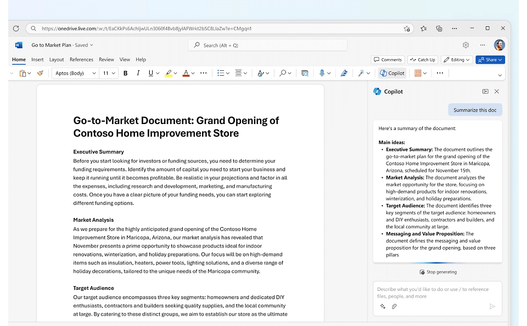Screen dimensions: 527x326
Task: Toggle underline formatting
Action: 150,73
